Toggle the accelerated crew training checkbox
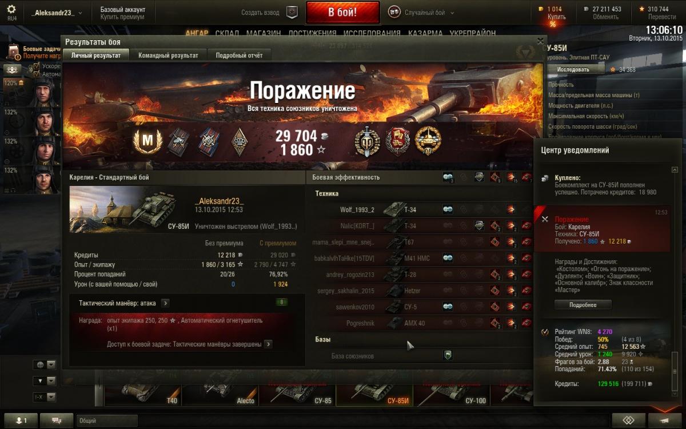This screenshot has height=429, width=686. click(37, 66)
